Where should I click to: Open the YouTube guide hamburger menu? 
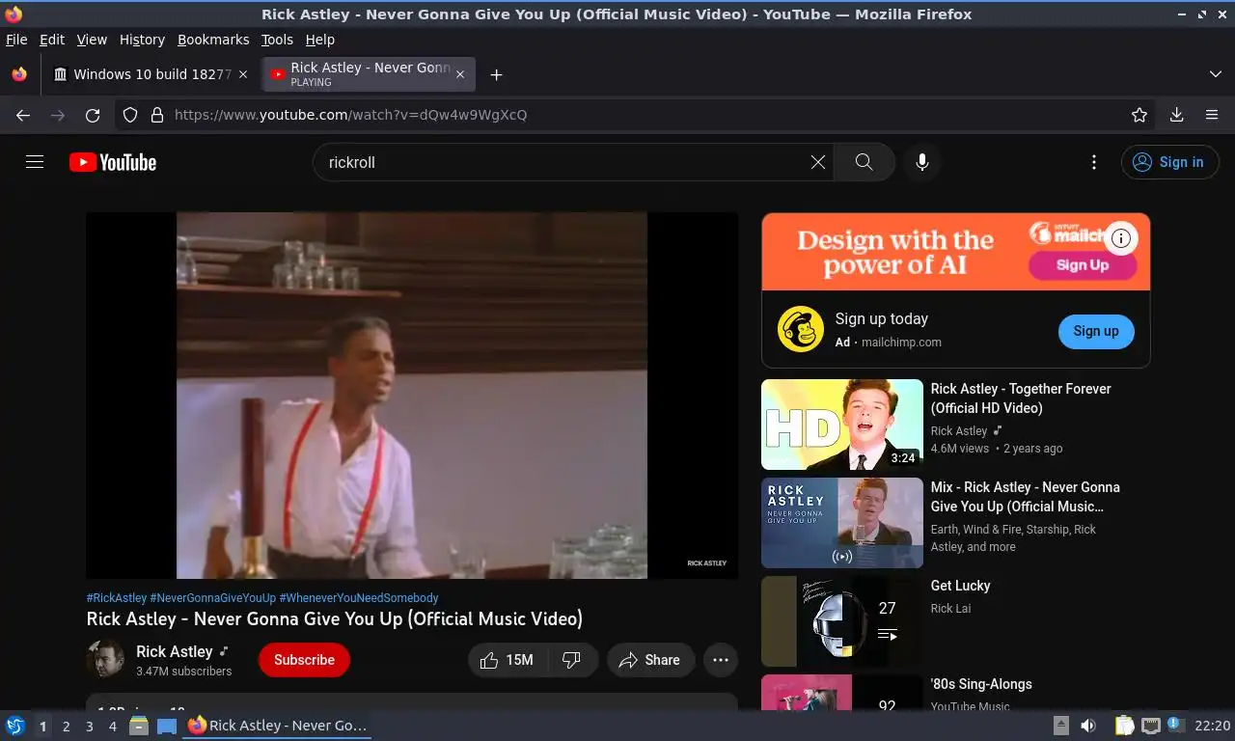tap(35, 162)
